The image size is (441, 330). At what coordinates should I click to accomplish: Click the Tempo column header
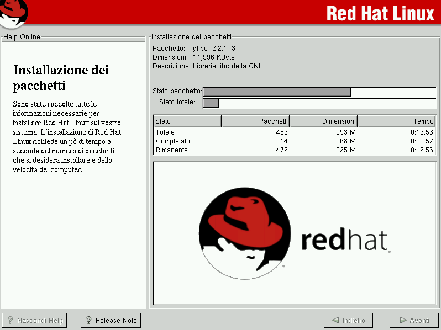click(396, 121)
